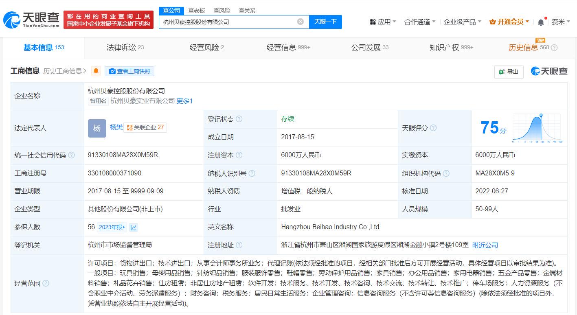
Task: Click help icon next to 登记状态
Action: 239,119
